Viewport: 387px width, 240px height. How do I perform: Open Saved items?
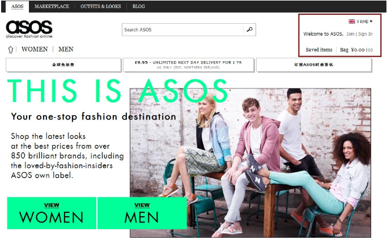[319, 50]
